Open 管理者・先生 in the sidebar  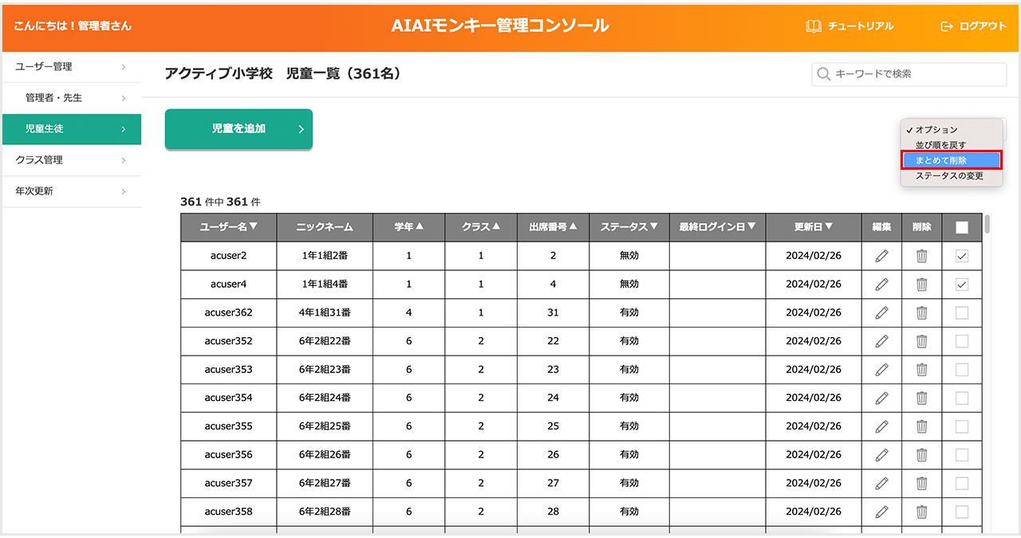pyautogui.click(x=71, y=98)
